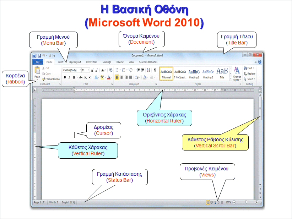Switch to Web Layout view
This screenshot has width=292, height=219.
click(215, 202)
